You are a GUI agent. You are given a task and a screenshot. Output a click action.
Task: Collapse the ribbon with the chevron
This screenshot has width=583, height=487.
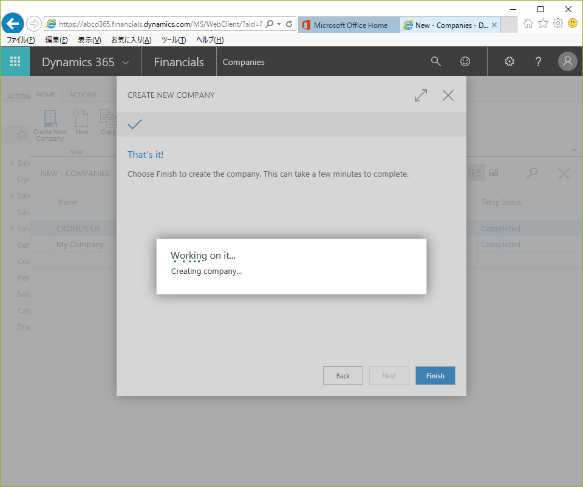[x=574, y=150]
